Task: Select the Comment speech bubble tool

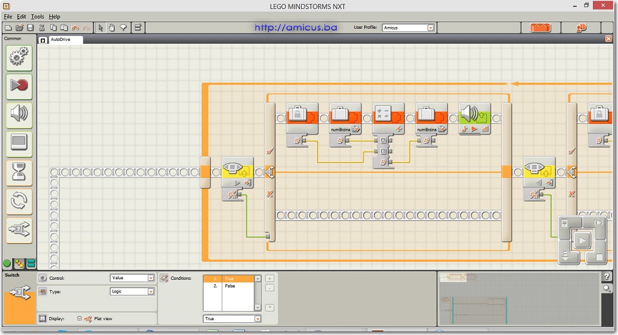Action: (x=123, y=28)
